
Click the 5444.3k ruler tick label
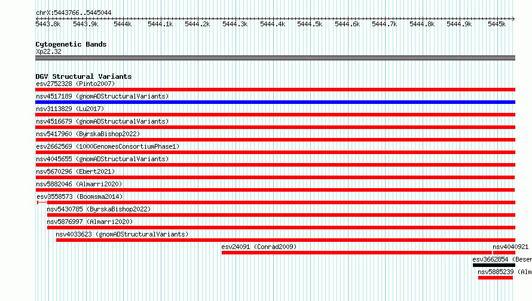(235, 24)
